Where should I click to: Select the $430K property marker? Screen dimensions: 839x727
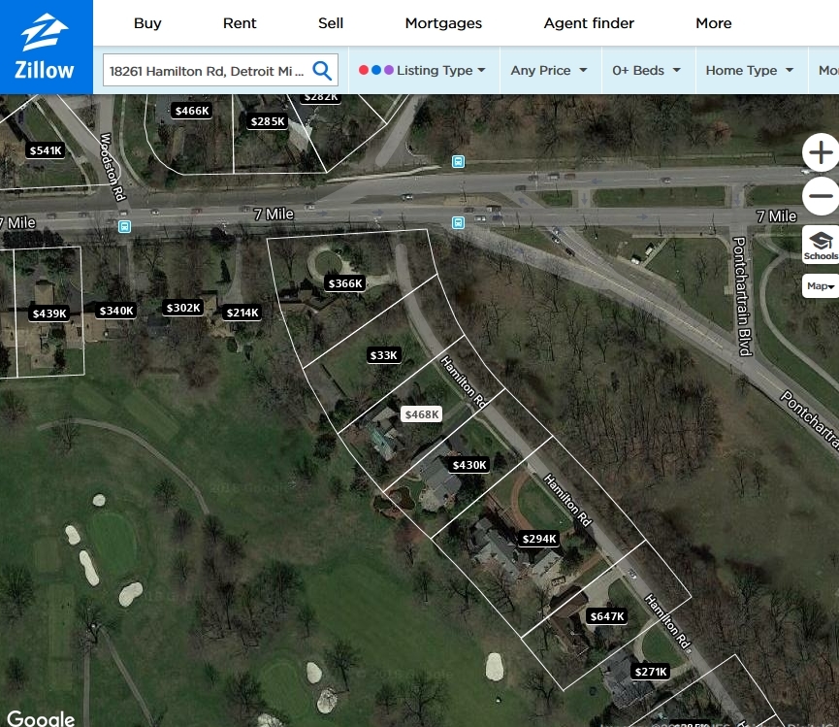[469, 465]
